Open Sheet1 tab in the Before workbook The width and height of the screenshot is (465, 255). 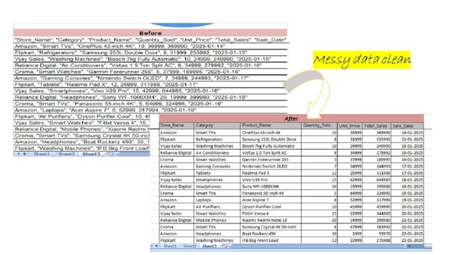tap(42, 154)
